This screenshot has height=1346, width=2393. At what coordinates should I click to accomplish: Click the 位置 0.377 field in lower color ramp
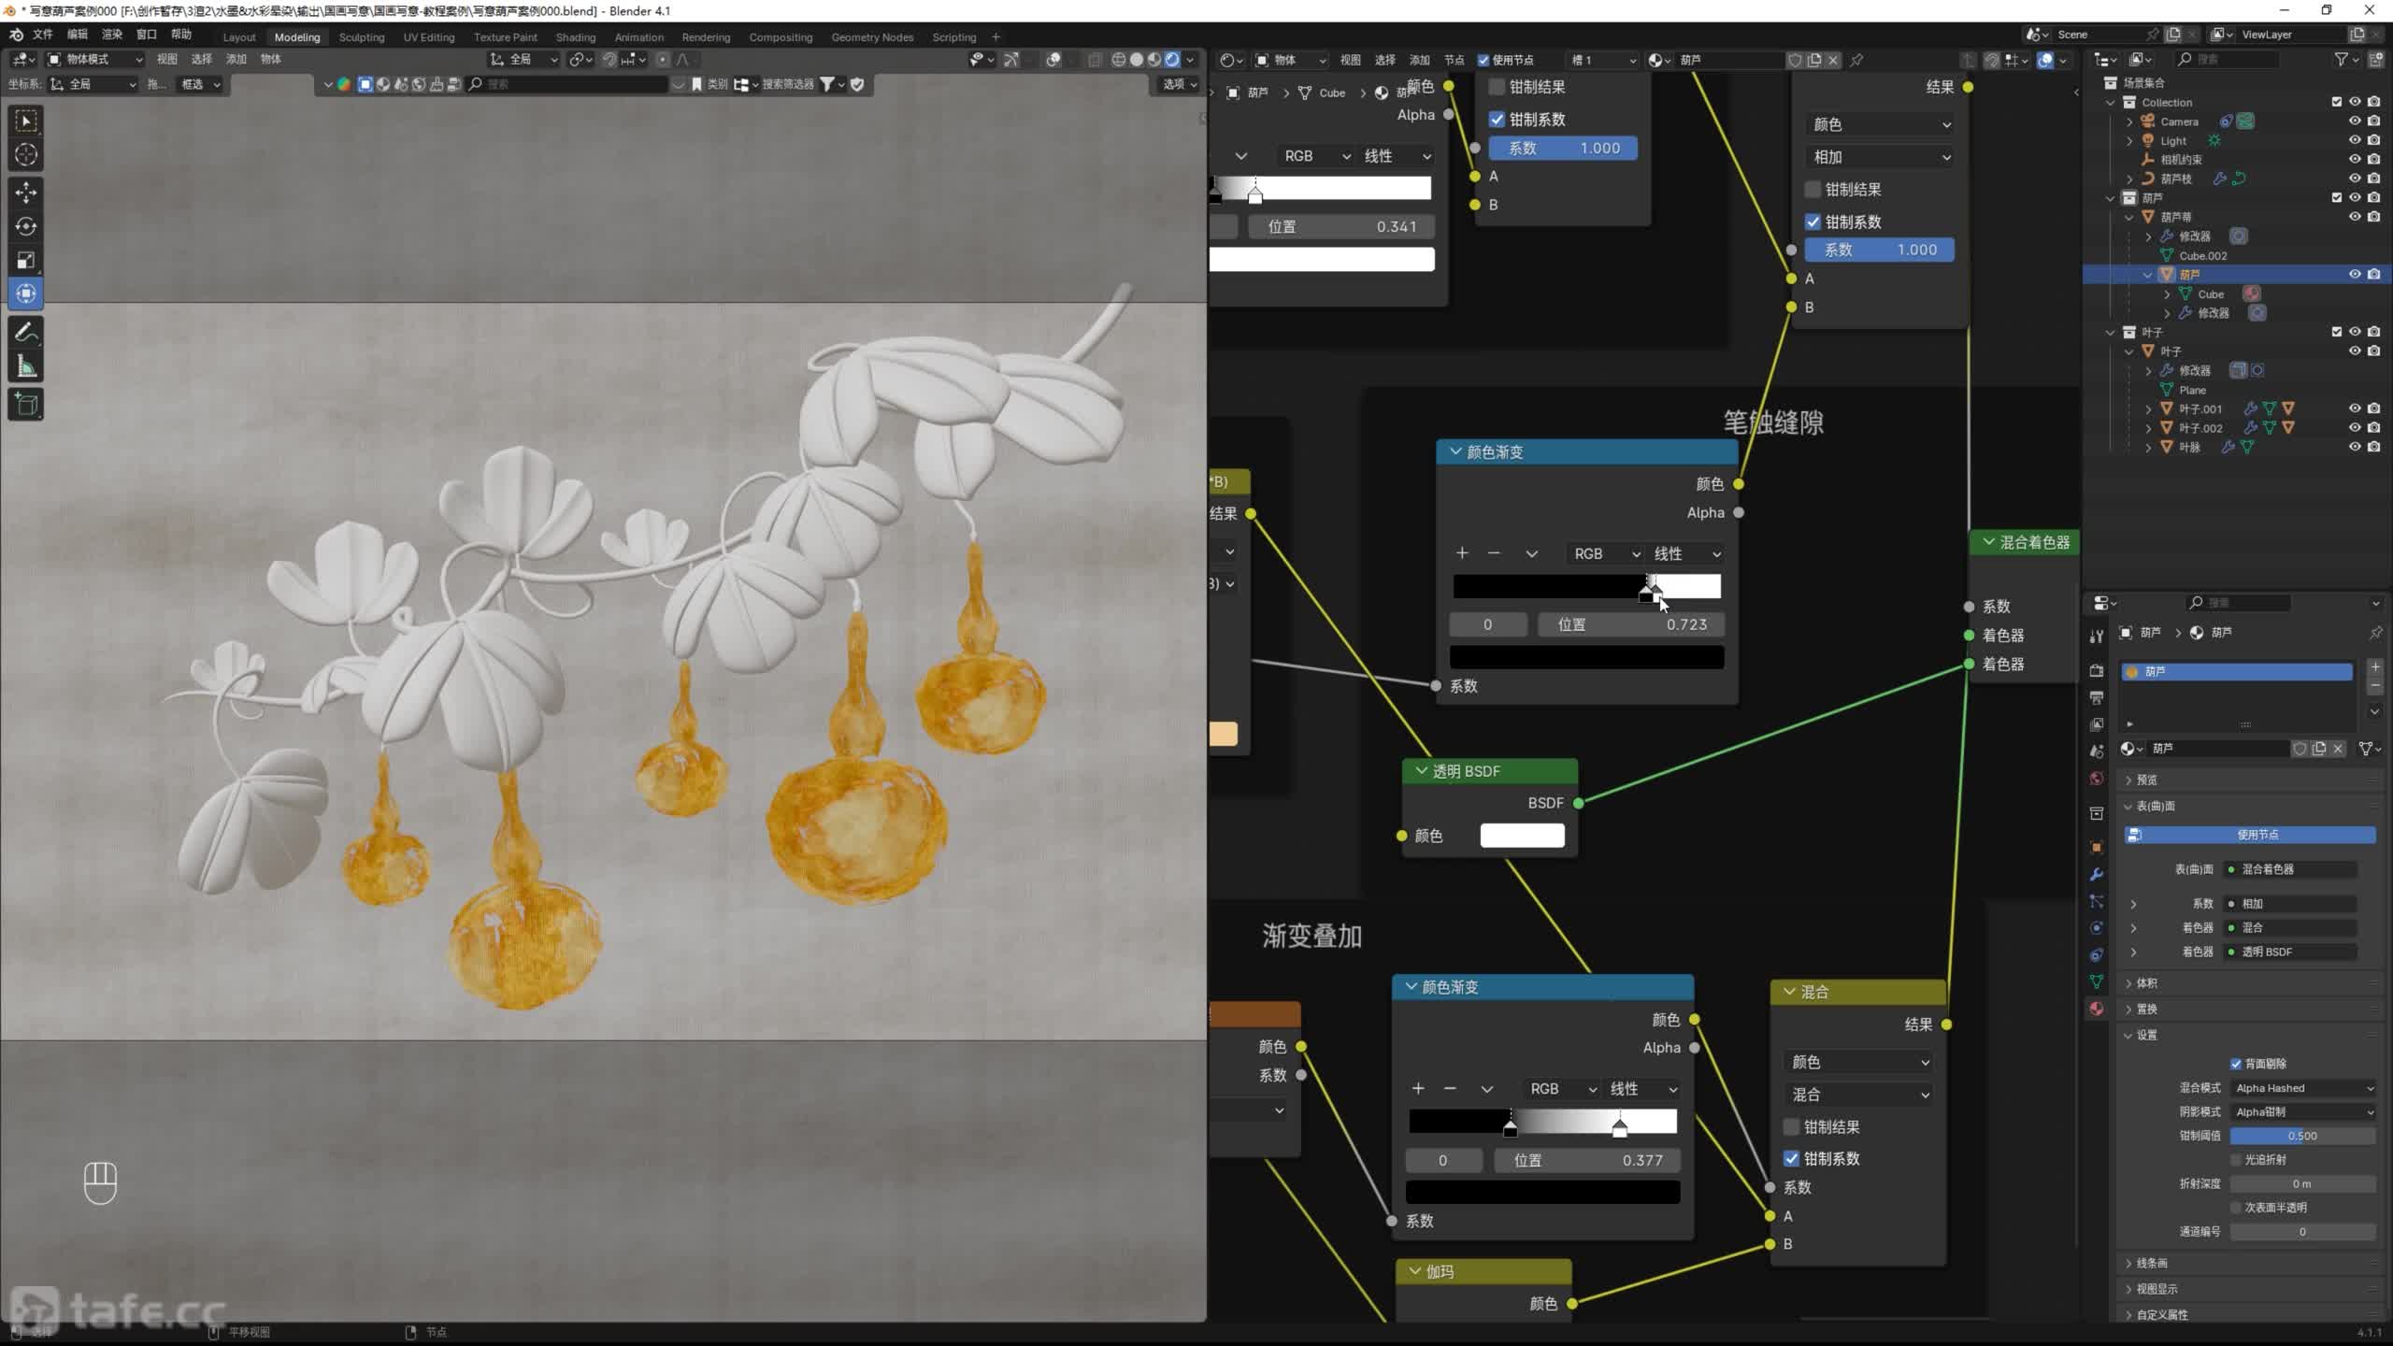point(1586,1160)
